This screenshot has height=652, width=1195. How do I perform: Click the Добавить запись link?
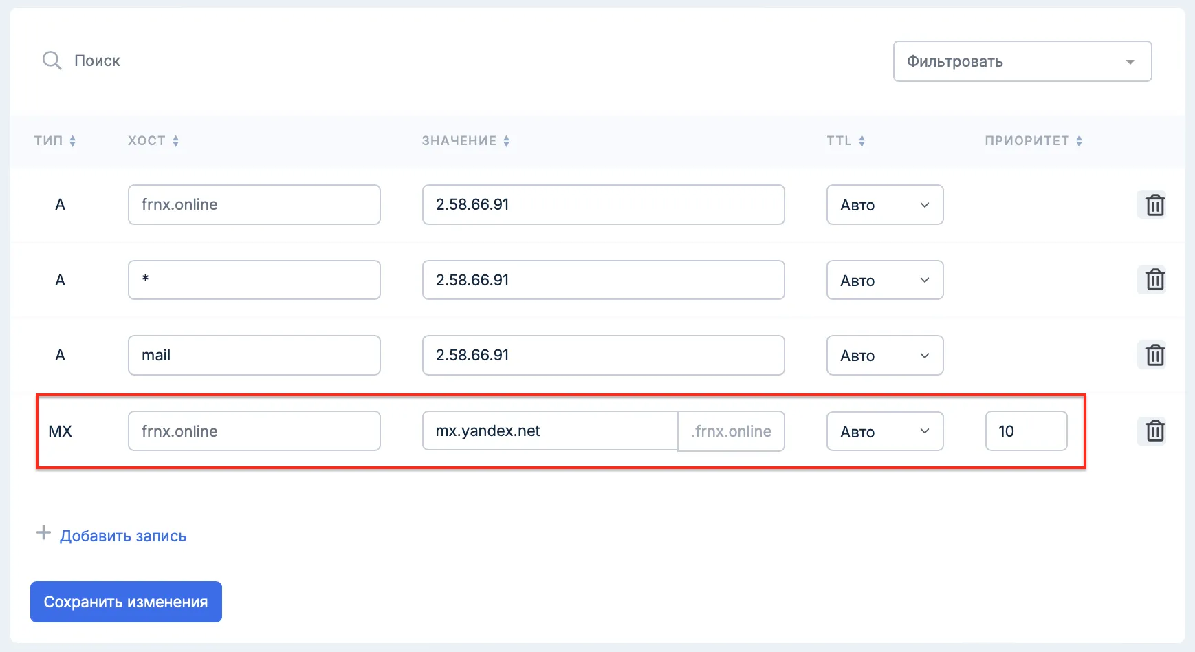pyautogui.click(x=122, y=536)
